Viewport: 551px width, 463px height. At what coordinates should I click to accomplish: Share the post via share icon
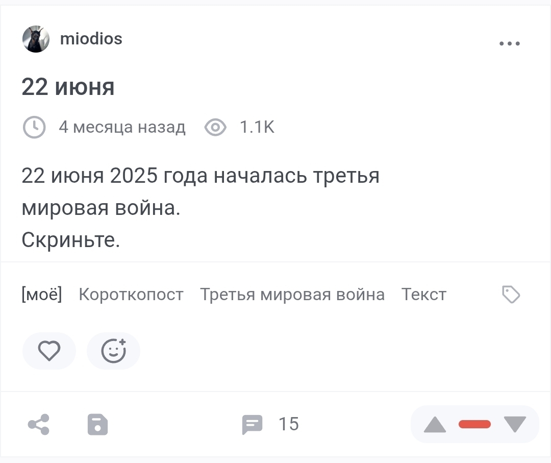point(39,424)
